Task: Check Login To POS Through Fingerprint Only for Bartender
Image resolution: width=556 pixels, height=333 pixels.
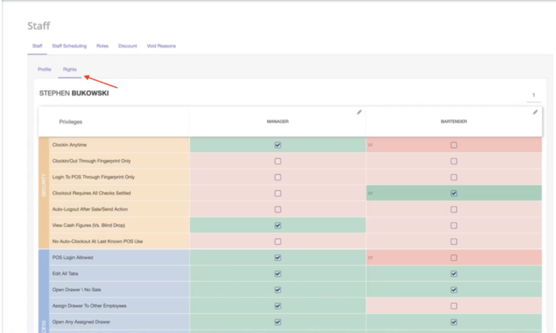Action: [x=454, y=177]
